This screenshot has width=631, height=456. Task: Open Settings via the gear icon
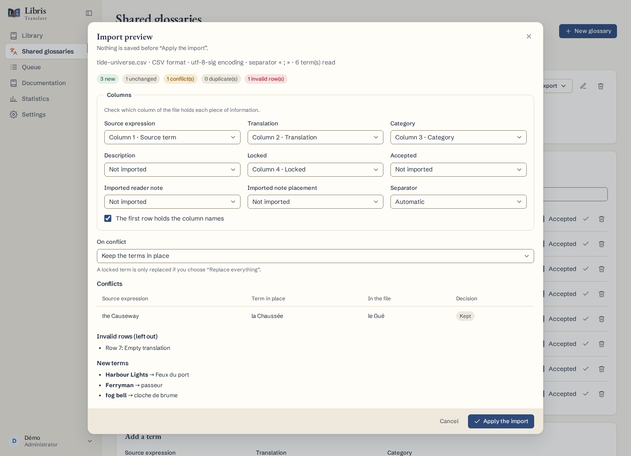click(14, 114)
